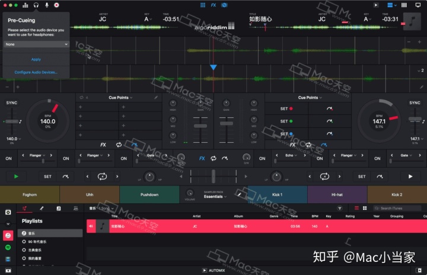
Task: Expand deck 1 Cue Points dropdown
Action: tap(120, 97)
